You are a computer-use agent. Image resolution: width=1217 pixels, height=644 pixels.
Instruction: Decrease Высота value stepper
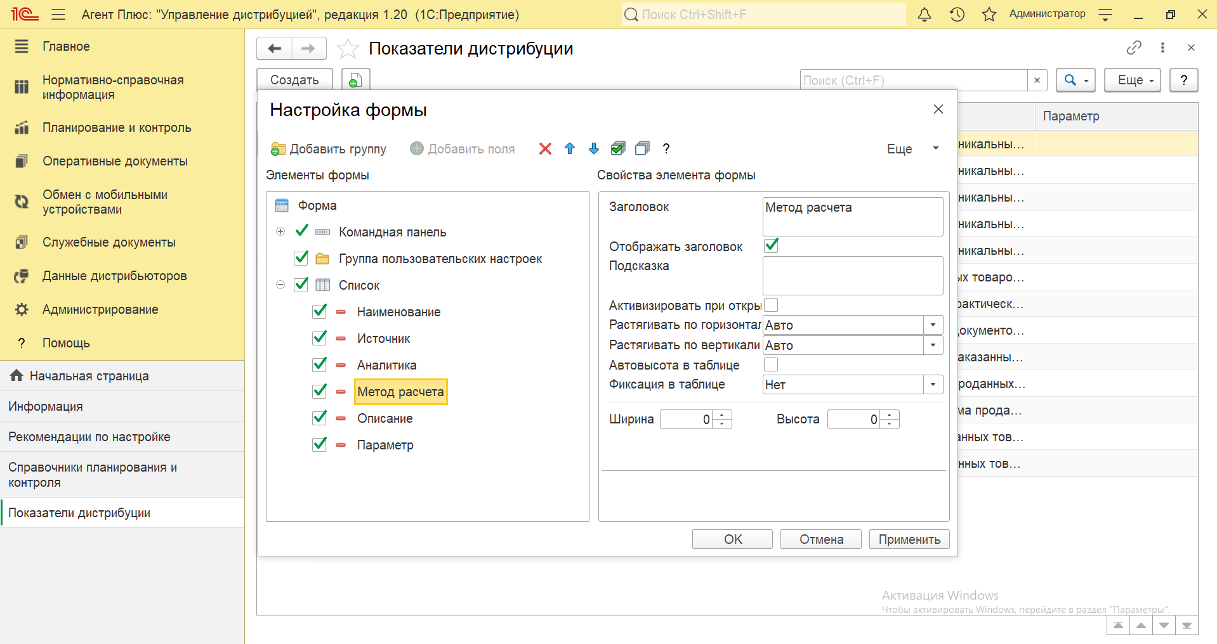[890, 424]
